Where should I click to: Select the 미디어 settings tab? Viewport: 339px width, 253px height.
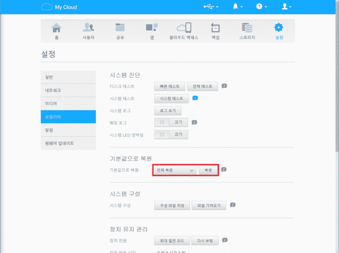pyautogui.click(x=68, y=103)
